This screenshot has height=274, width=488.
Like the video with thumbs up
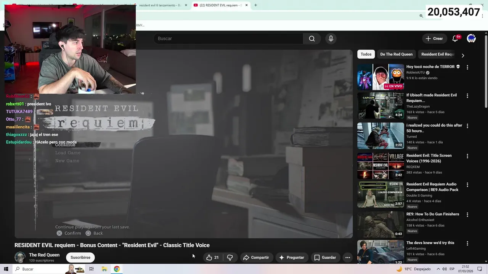coord(212,258)
